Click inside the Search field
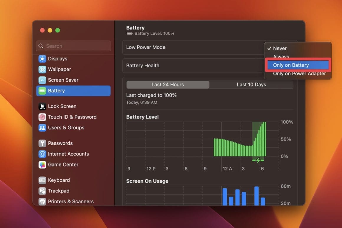Screen dimensions: 342x228 [73, 46]
